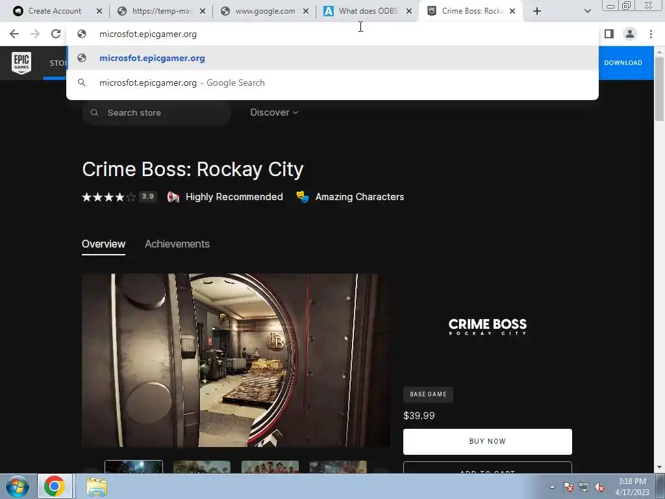Click the Crime Boss Rockay City logo

point(488,327)
